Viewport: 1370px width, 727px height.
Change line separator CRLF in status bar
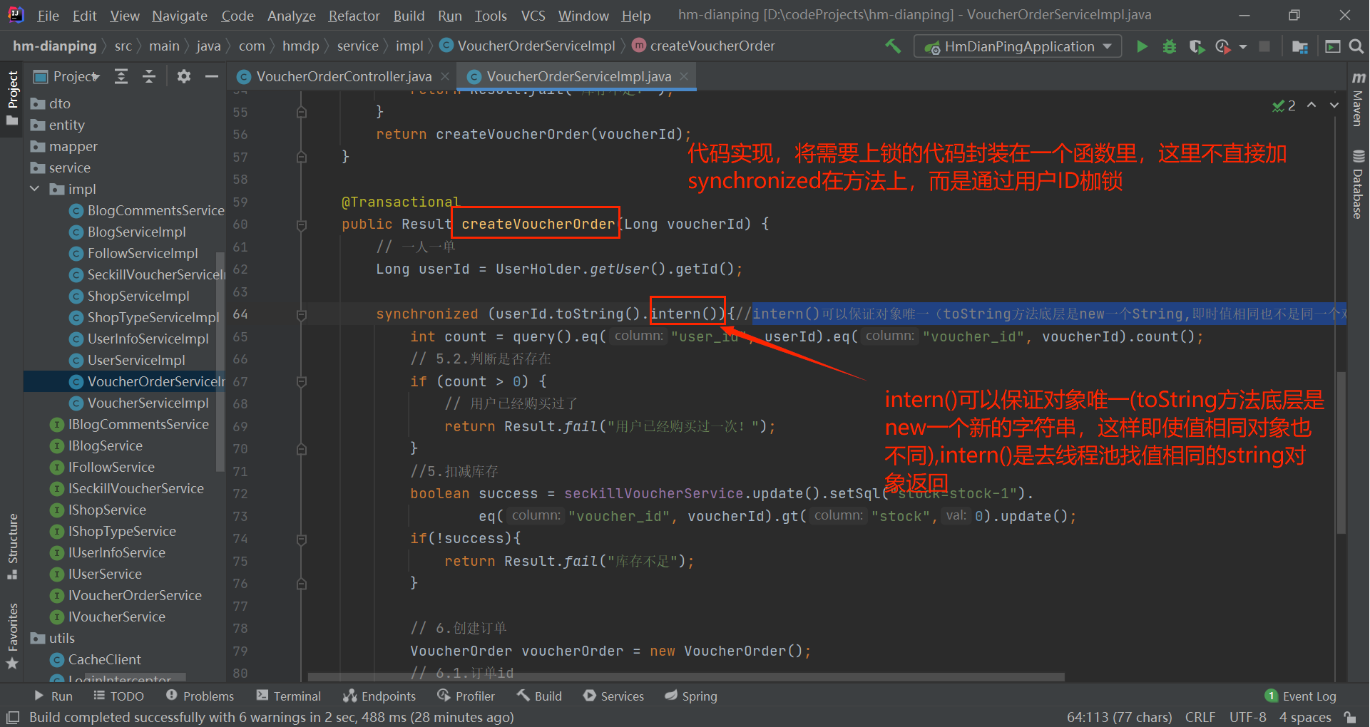pyautogui.click(x=1200, y=717)
